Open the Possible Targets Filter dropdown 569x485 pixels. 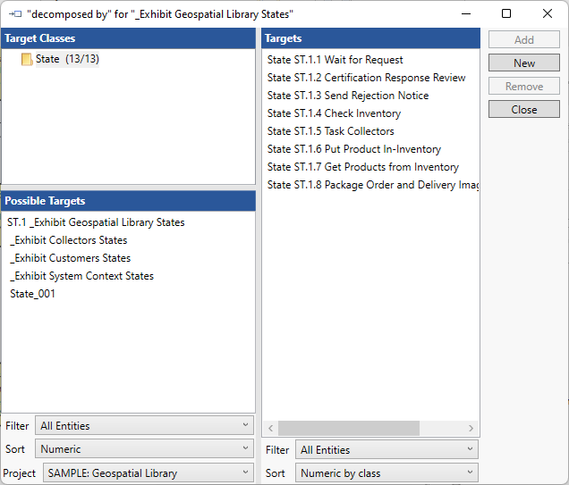144,426
